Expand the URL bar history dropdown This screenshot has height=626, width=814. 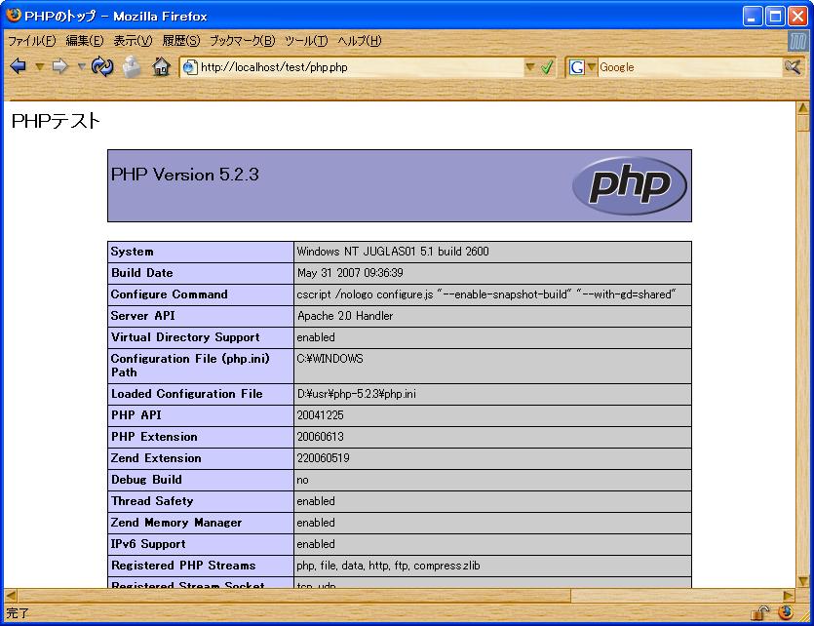[x=530, y=67]
